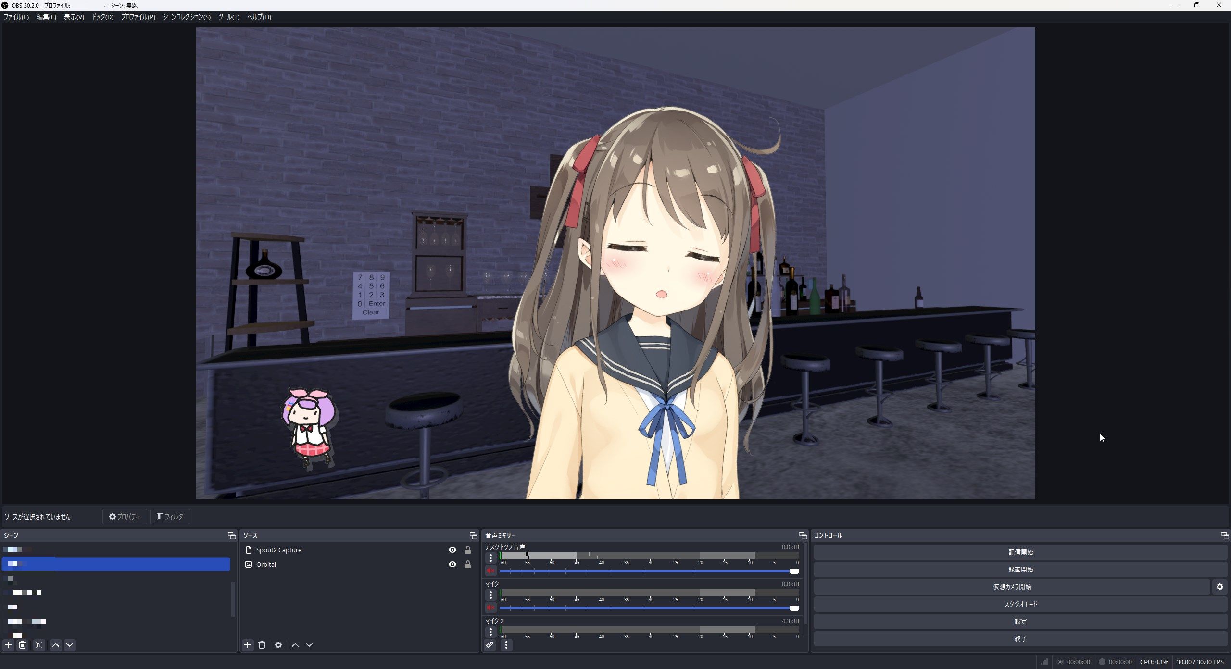Screen dimensions: 1231x669
Task: Click the スタジオモード button
Action: coord(1020,604)
